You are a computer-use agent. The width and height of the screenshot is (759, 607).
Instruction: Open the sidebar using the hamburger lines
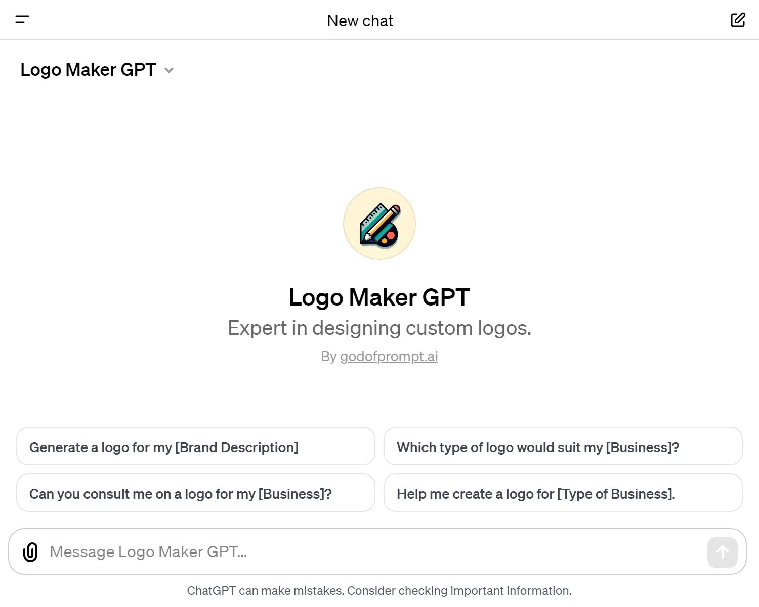pos(22,20)
